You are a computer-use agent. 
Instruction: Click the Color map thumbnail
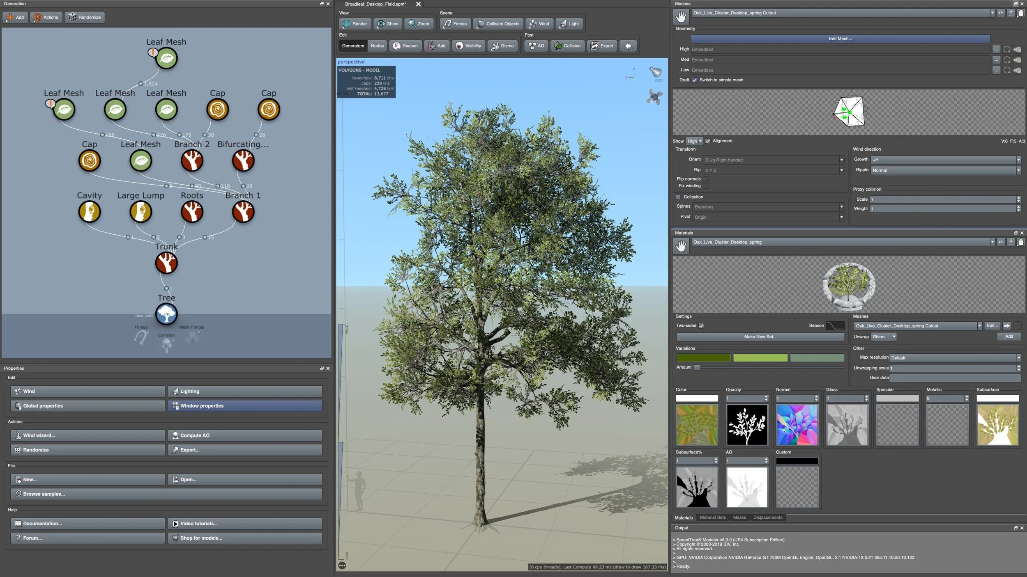point(697,425)
